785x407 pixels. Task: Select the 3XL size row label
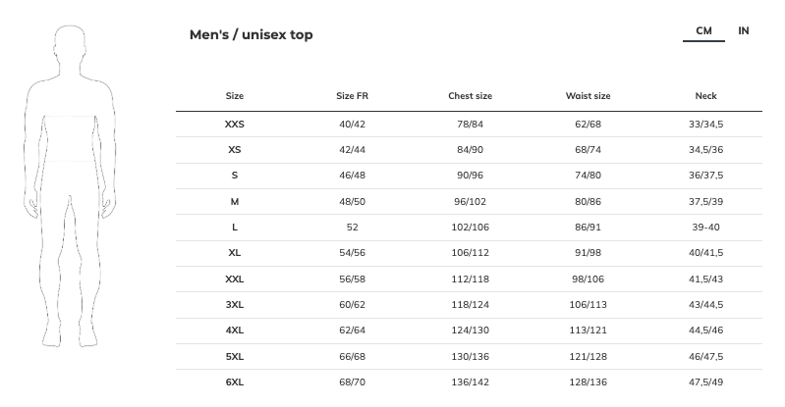(x=234, y=304)
